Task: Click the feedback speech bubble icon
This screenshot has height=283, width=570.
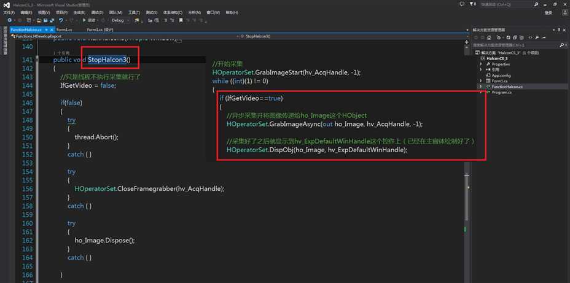Action: point(462,4)
